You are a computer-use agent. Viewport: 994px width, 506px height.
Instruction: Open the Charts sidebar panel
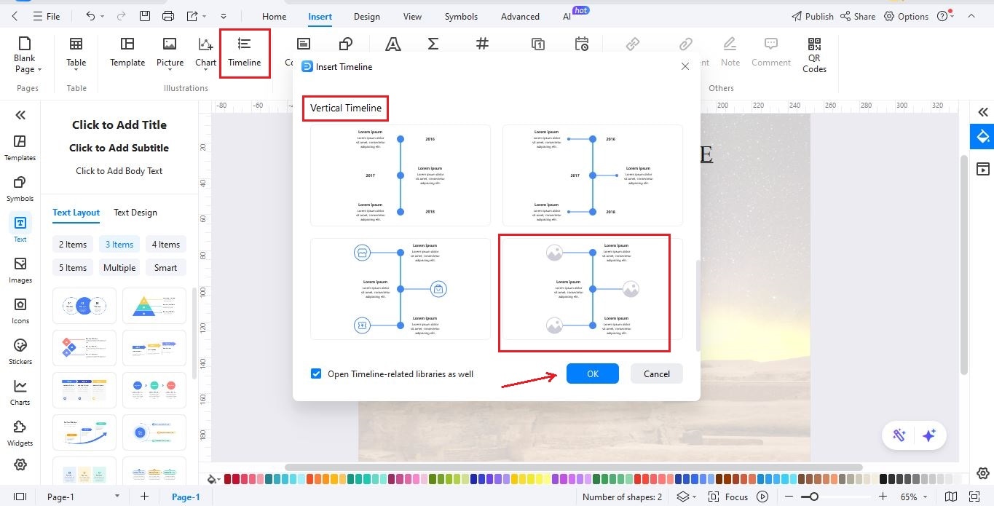click(x=20, y=392)
